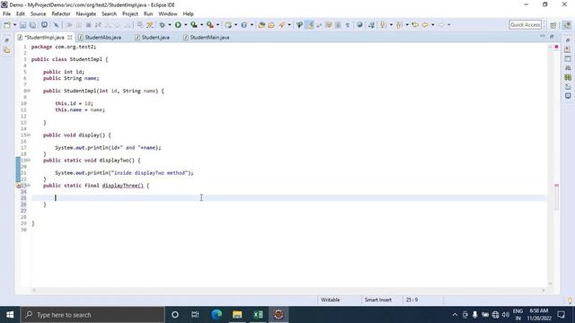
Task: Launch the Debug bug icon
Action: coord(162,25)
